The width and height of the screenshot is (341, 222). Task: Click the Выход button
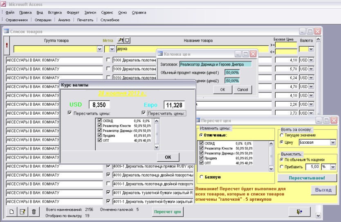tap(323, 190)
